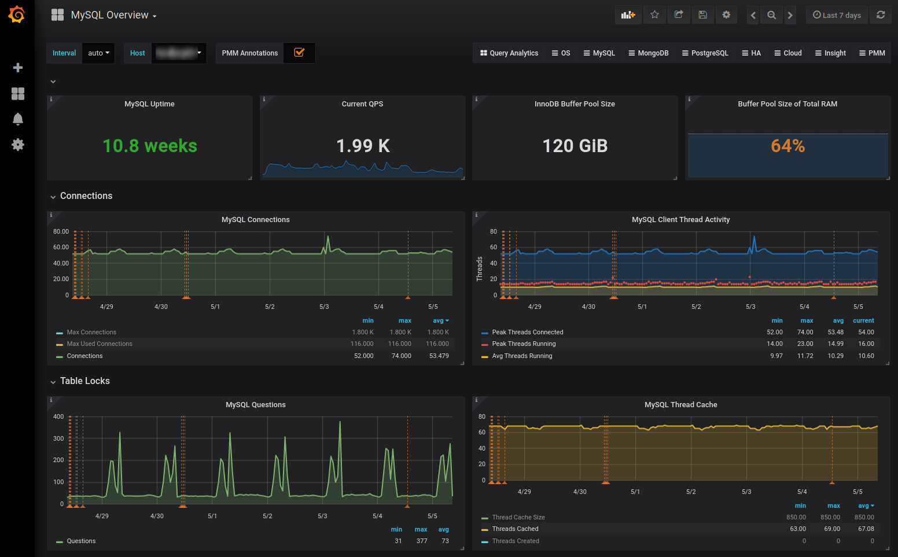Open the MySQL Overview dashboard picker
Image resolution: width=898 pixels, height=557 pixels.
pyautogui.click(x=113, y=15)
